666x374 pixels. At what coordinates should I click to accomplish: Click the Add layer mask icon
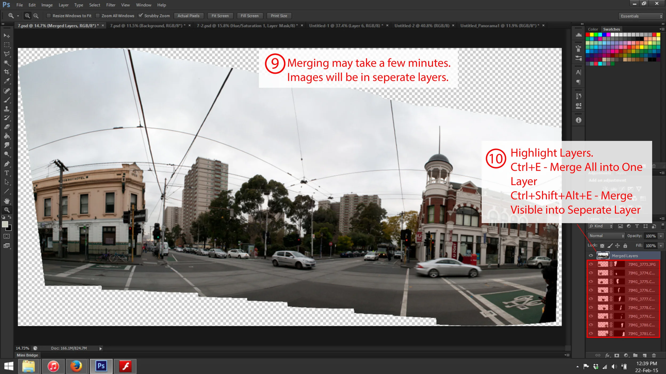tap(616, 355)
